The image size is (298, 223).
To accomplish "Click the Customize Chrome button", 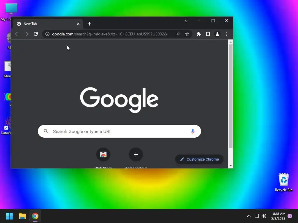I will (x=199, y=159).
